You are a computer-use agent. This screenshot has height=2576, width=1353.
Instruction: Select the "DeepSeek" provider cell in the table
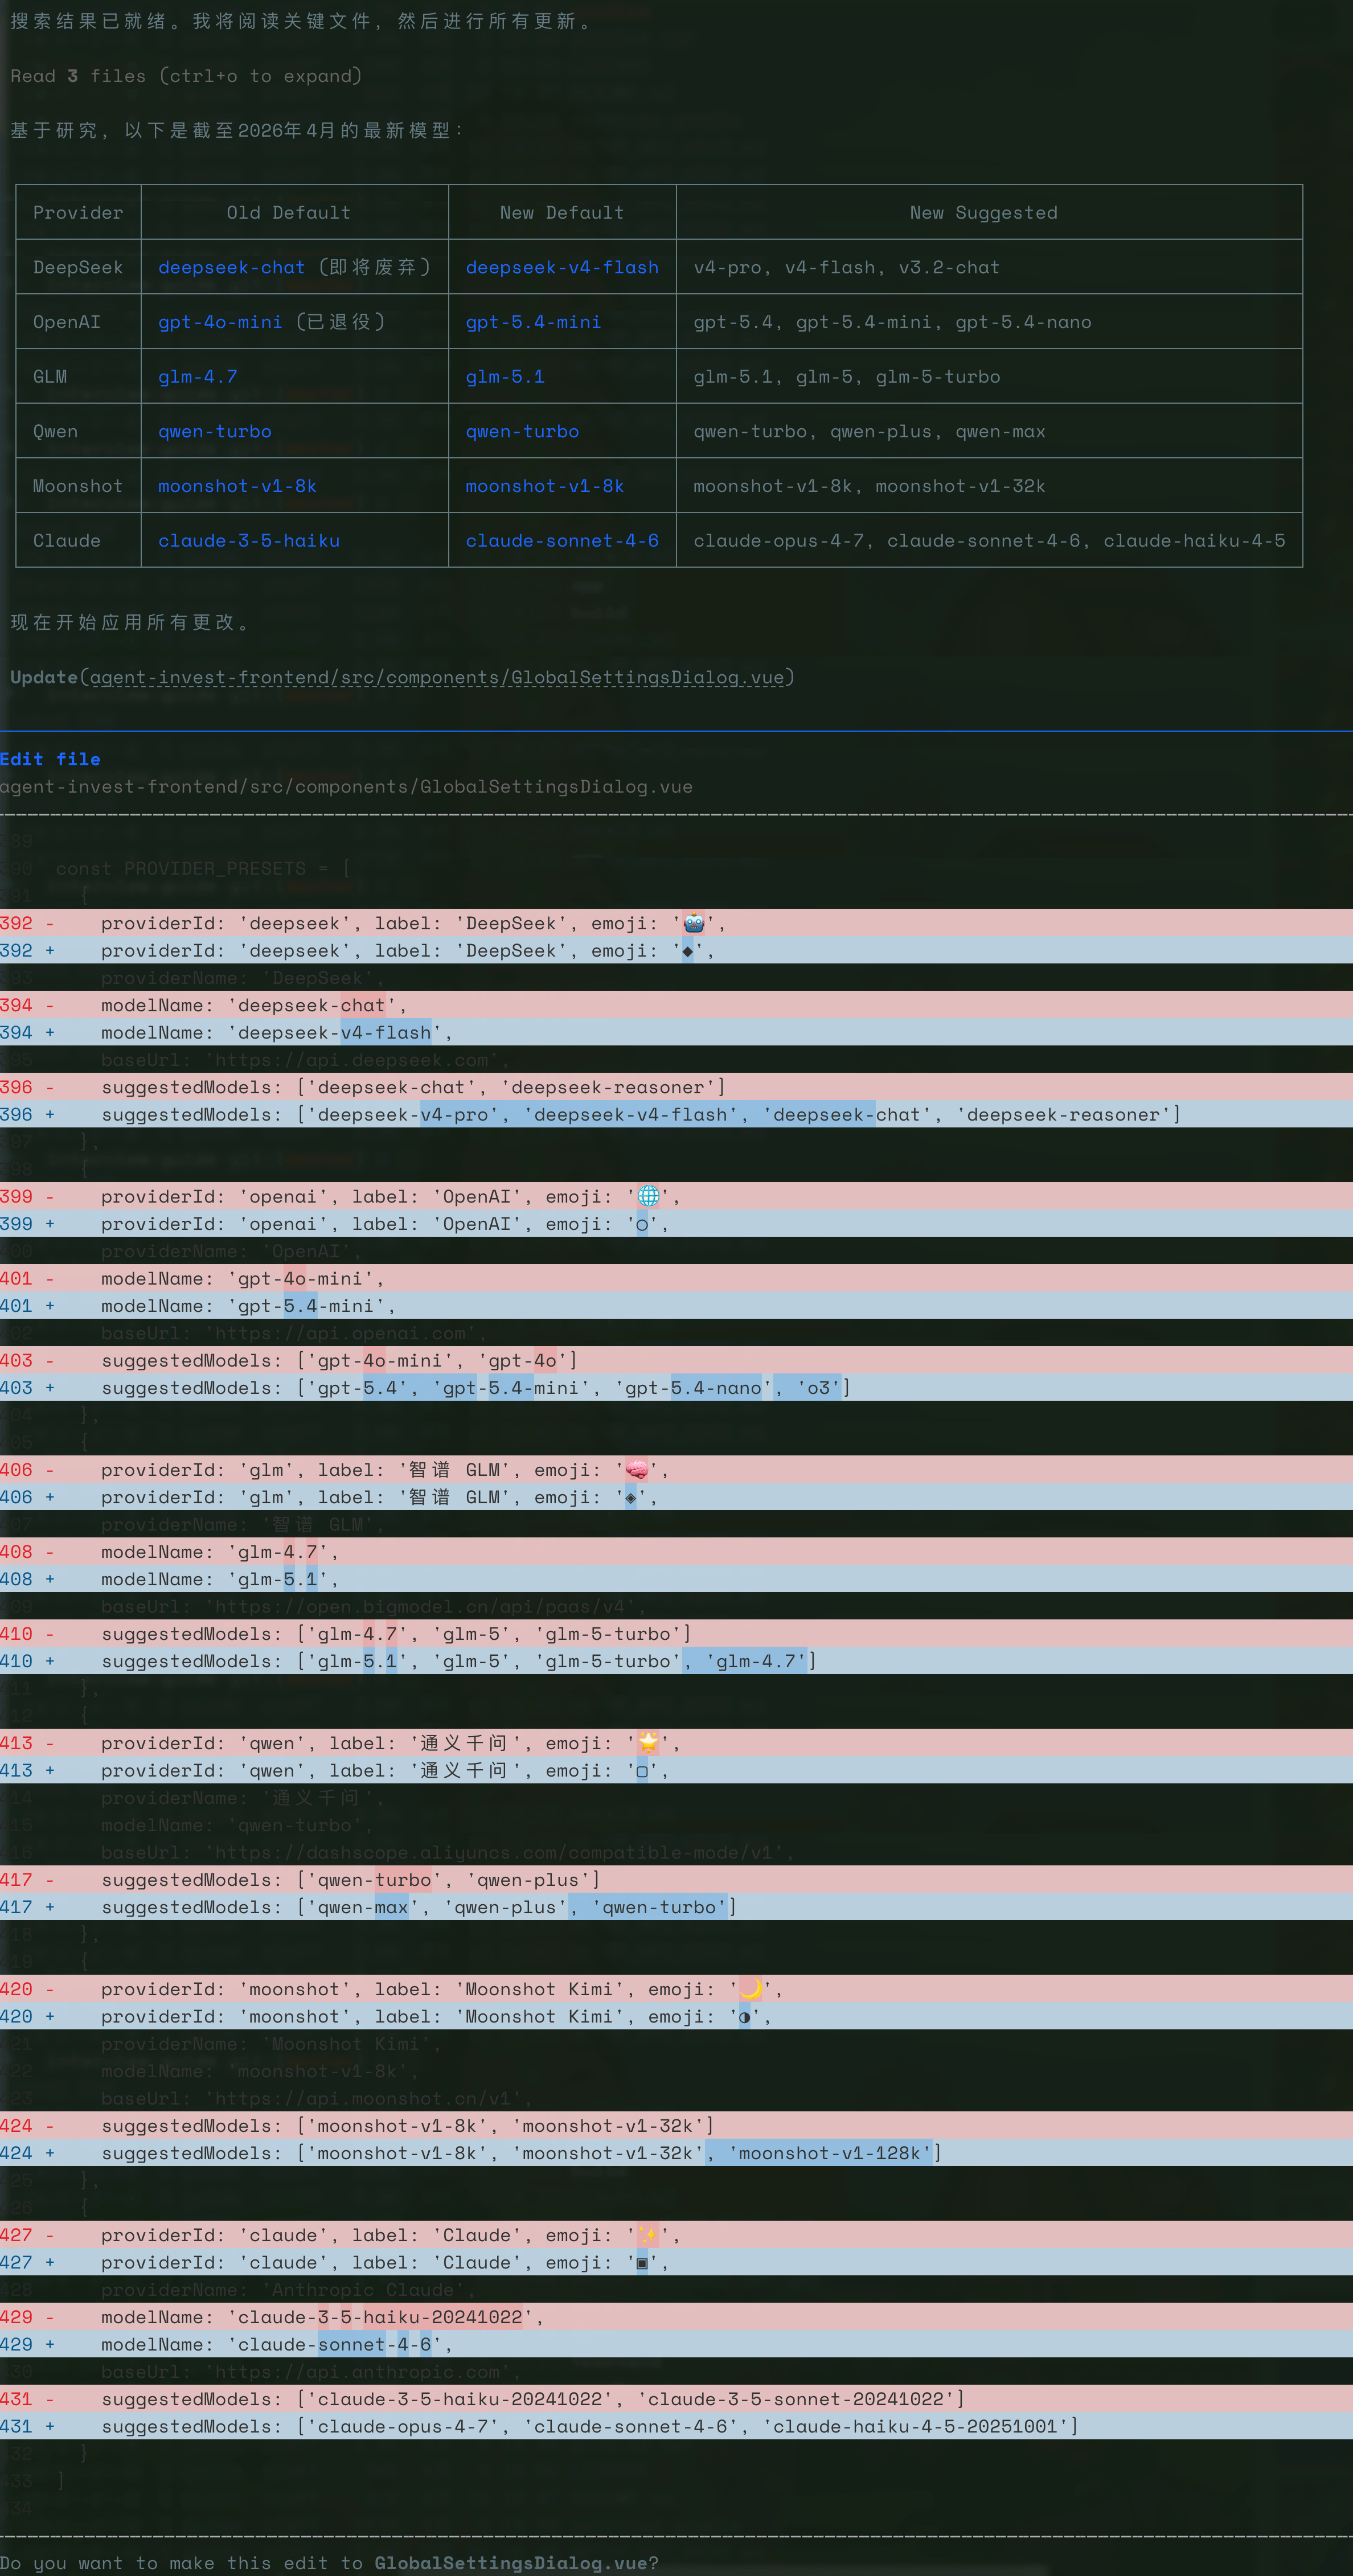click(78, 267)
